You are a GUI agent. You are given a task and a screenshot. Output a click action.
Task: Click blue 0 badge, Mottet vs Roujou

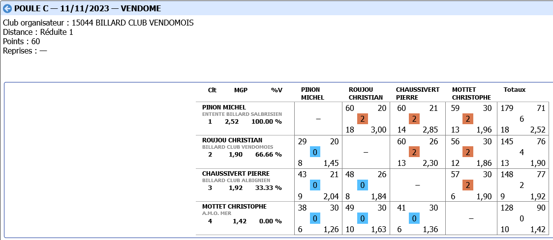362,218
